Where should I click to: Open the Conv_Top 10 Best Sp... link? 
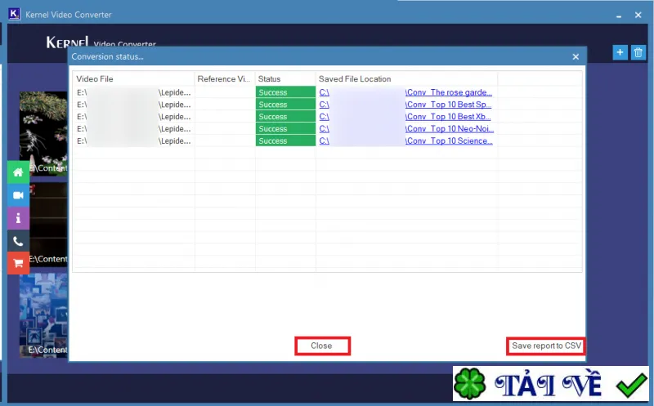448,105
